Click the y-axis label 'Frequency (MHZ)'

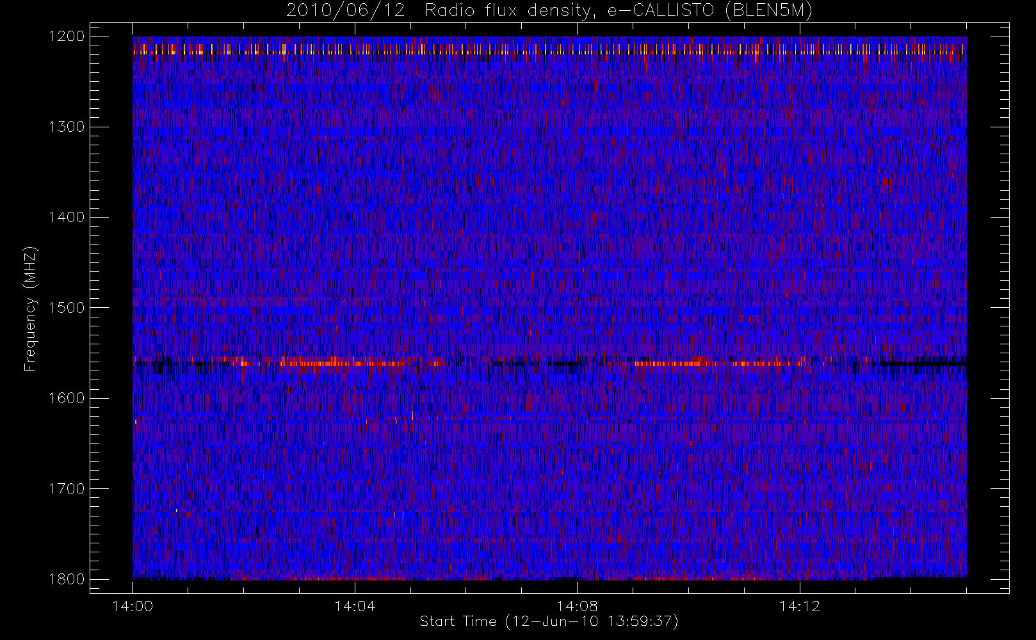[x=29, y=308]
